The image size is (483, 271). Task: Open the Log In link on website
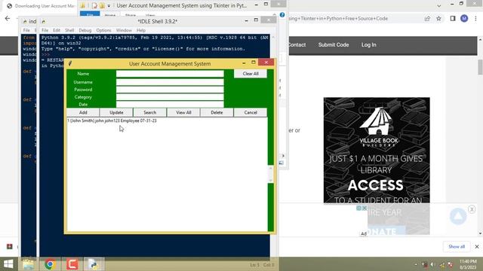click(368, 45)
